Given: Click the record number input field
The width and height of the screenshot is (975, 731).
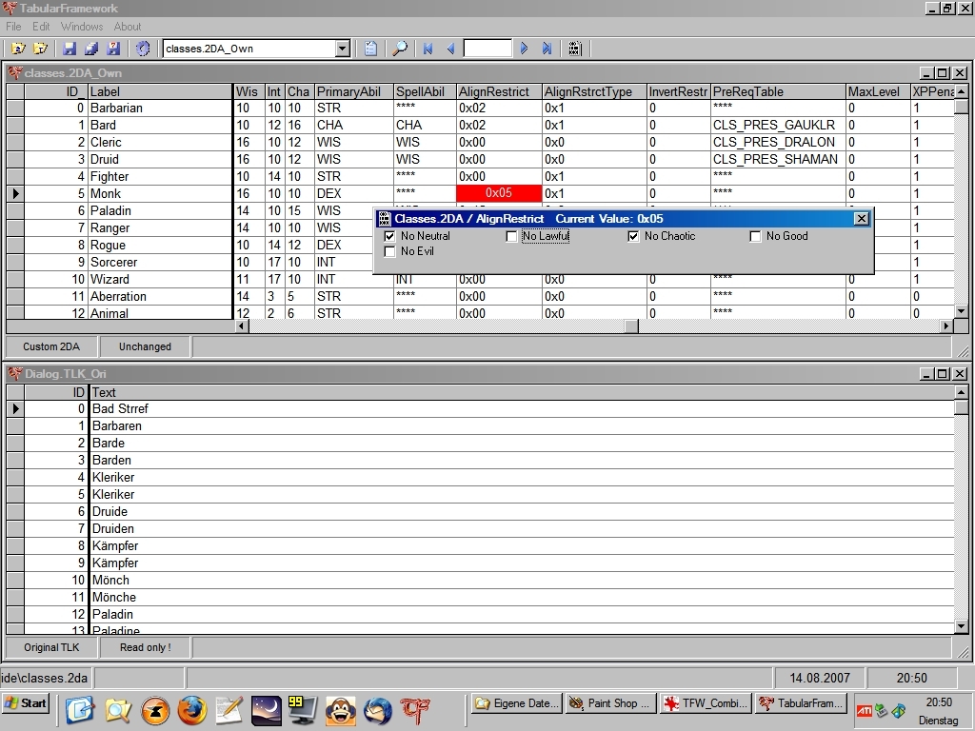Looking at the screenshot, I should 487,49.
